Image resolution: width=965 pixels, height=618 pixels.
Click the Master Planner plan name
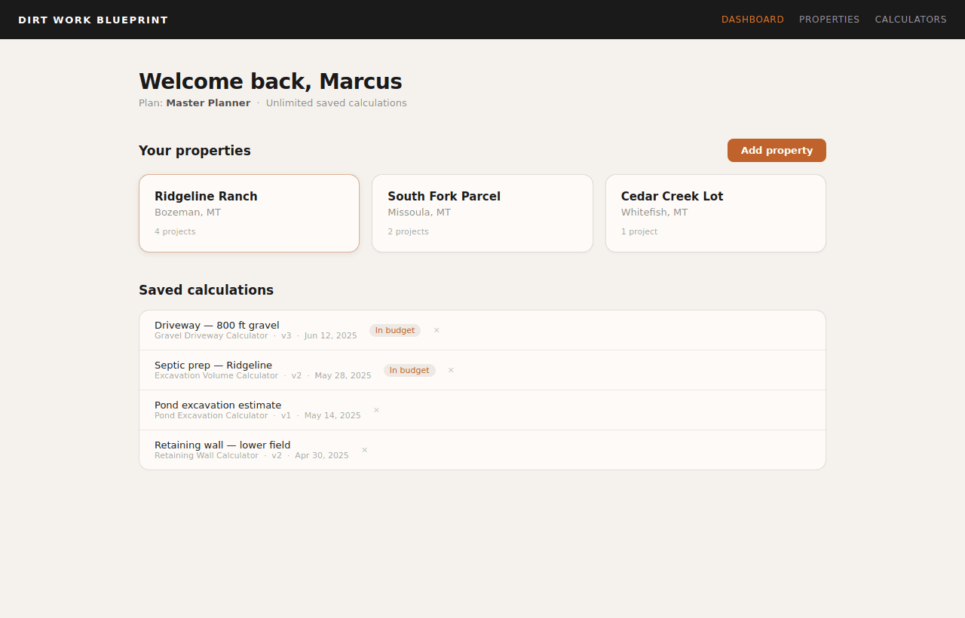pyautogui.click(x=208, y=102)
